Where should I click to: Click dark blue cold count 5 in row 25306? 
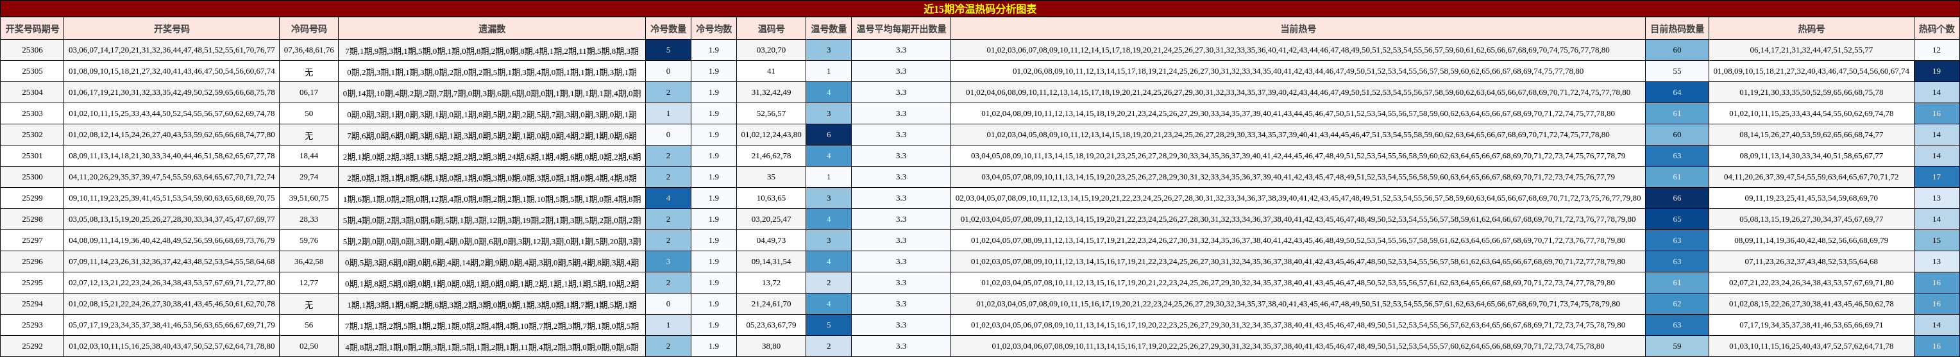coord(668,50)
